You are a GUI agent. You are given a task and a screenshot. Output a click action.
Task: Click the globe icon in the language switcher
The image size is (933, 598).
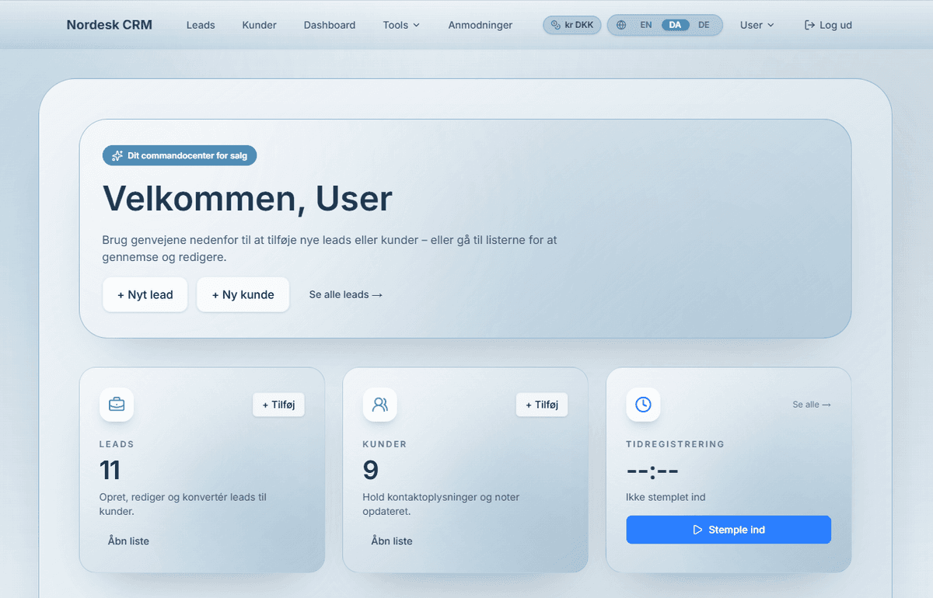pyautogui.click(x=620, y=24)
